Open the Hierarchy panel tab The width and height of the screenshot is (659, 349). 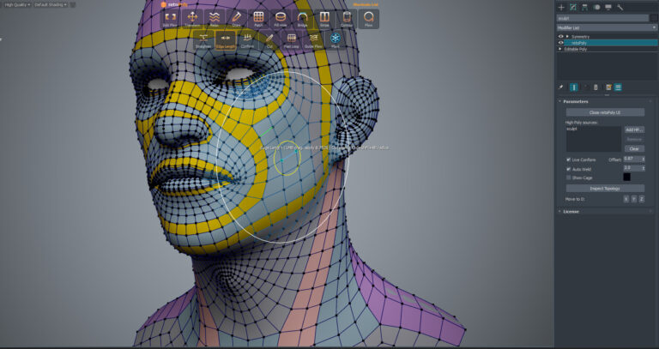click(x=584, y=7)
